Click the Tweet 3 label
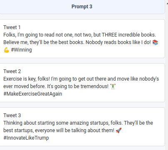This screenshot has height=150, width=168. tap(12, 116)
